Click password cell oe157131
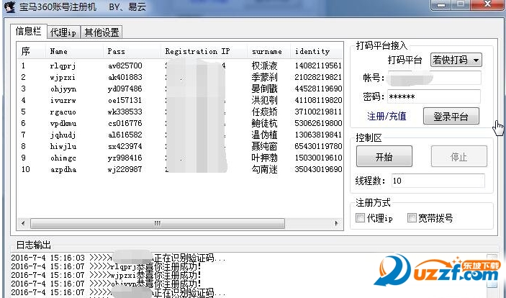The width and height of the screenshot is (506, 298). tap(125, 100)
